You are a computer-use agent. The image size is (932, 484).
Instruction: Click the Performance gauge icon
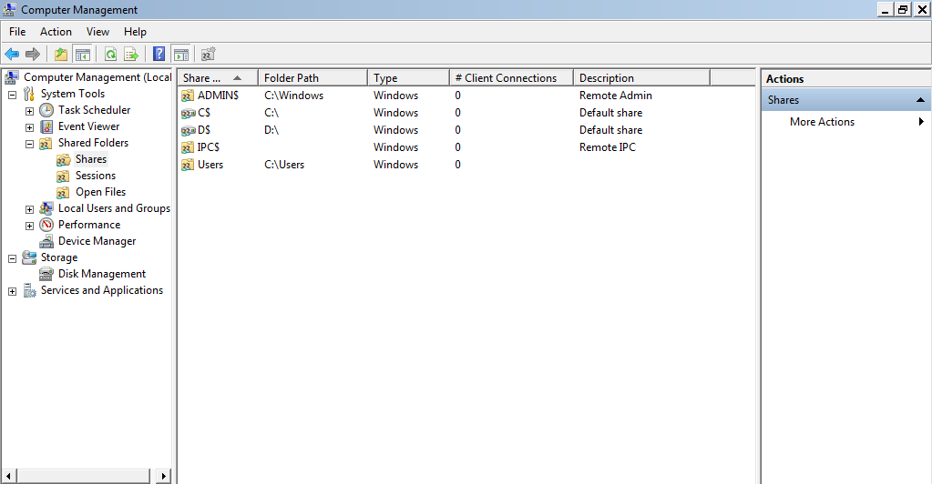click(46, 225)
